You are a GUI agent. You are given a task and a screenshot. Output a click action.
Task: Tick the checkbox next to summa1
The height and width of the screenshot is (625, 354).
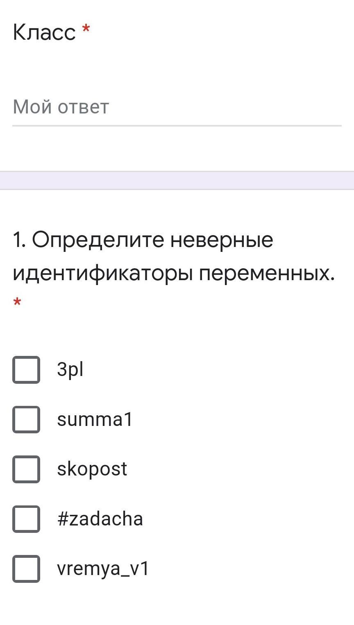click(x=26, y=419)
